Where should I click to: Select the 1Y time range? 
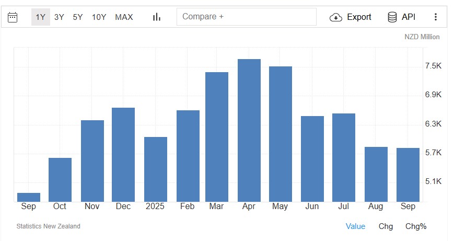(41, 17)
